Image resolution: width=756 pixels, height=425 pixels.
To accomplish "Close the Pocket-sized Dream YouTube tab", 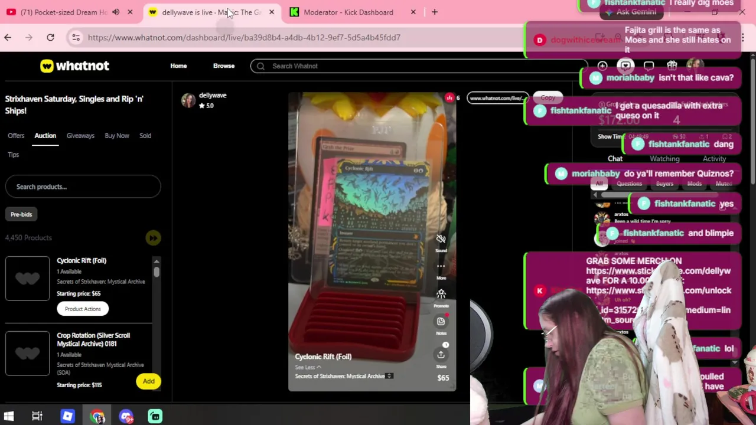I will [x=130, y=12].
